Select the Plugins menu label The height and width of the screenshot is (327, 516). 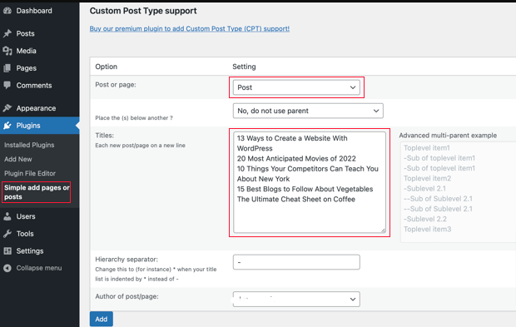click(x=28, y=126)
